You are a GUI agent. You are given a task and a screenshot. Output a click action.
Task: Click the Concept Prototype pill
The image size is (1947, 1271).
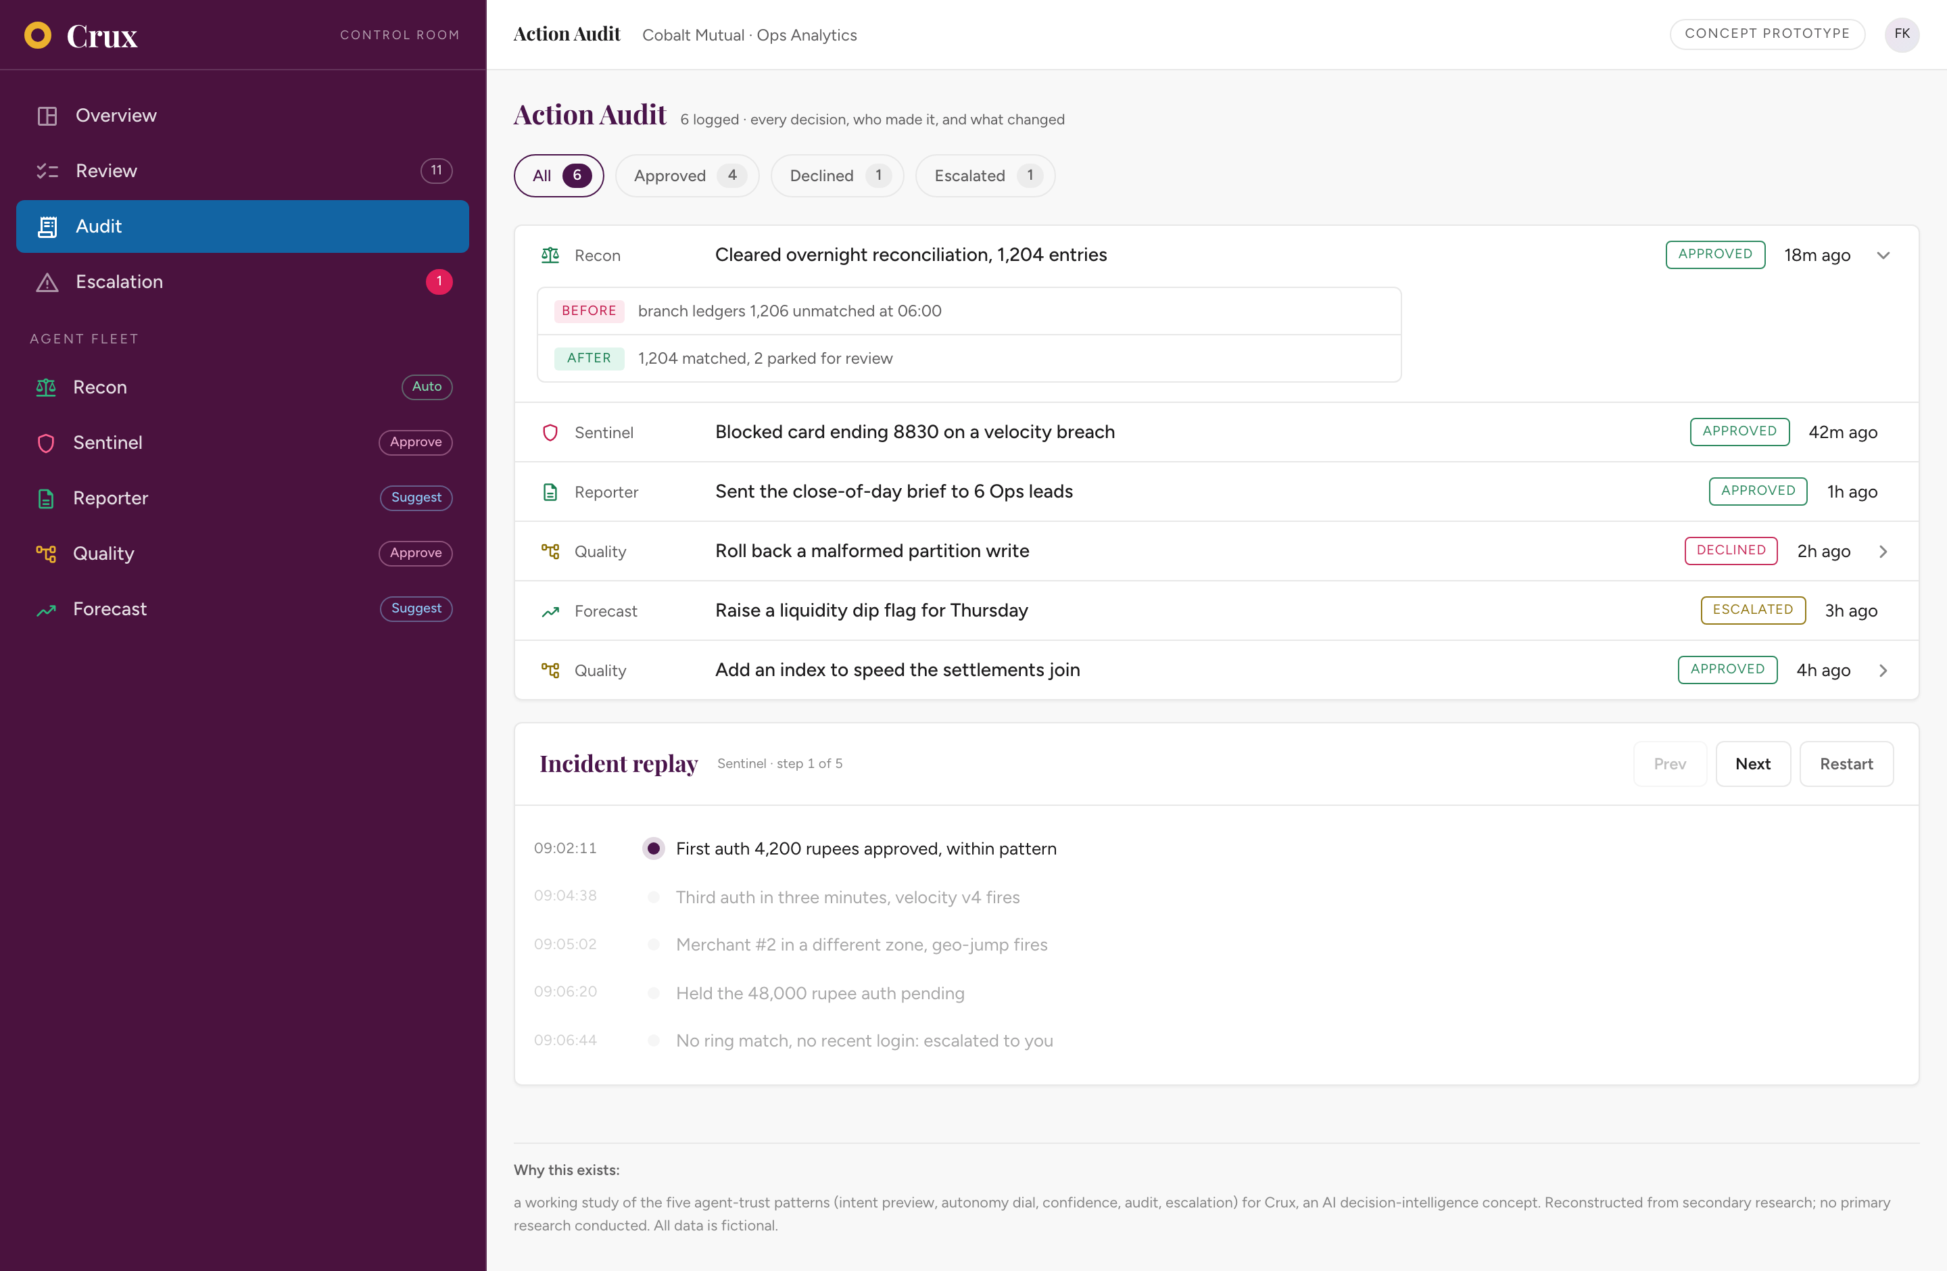[1767, 34]
